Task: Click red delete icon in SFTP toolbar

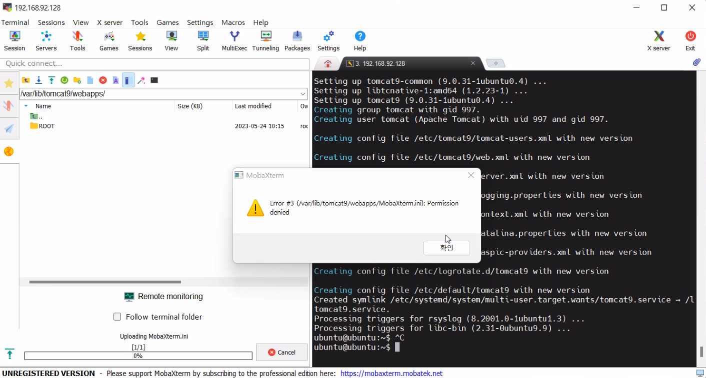Action: click(103, 80)
